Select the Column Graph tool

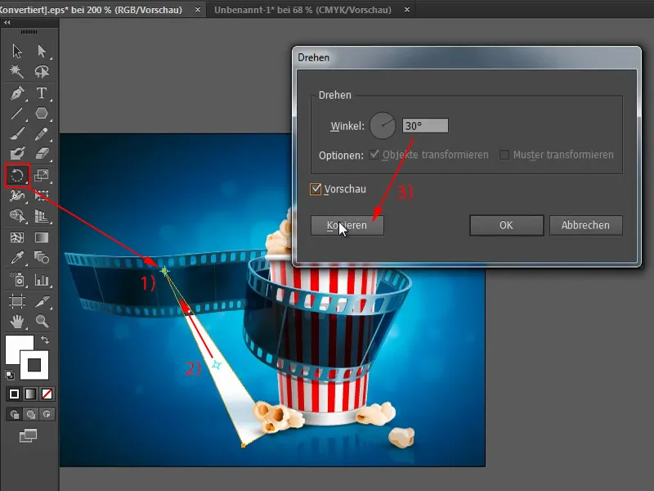click(42, 279)
